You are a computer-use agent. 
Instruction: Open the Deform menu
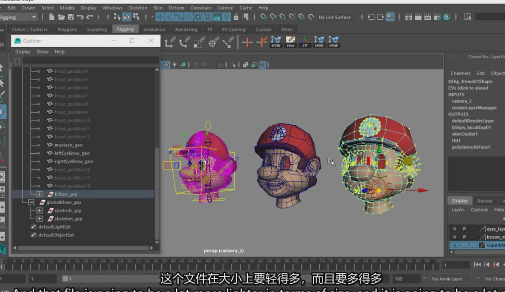click(176, 8)
